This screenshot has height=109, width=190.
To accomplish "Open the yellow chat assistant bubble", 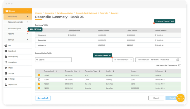I will (180, 98).
